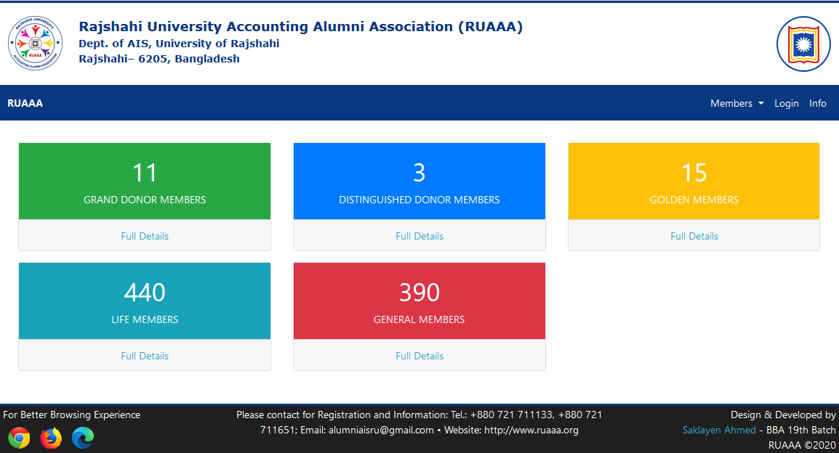Open Saklayen Ahmed developer link
Image resolution: width=839 pixels, height=453 pixels.
click(x=718, y=430)
